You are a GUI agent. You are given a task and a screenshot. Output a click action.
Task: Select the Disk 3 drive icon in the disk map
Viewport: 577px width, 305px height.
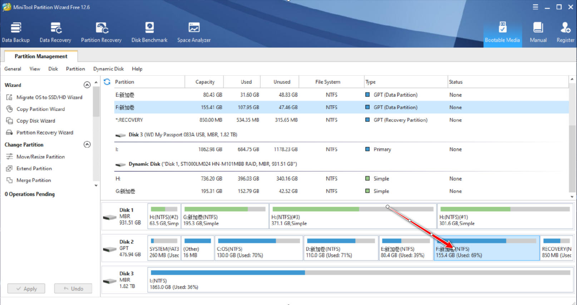click(x=110, y=281)
